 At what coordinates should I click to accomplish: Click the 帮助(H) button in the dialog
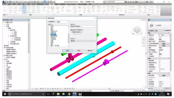[x=90, y=51]
